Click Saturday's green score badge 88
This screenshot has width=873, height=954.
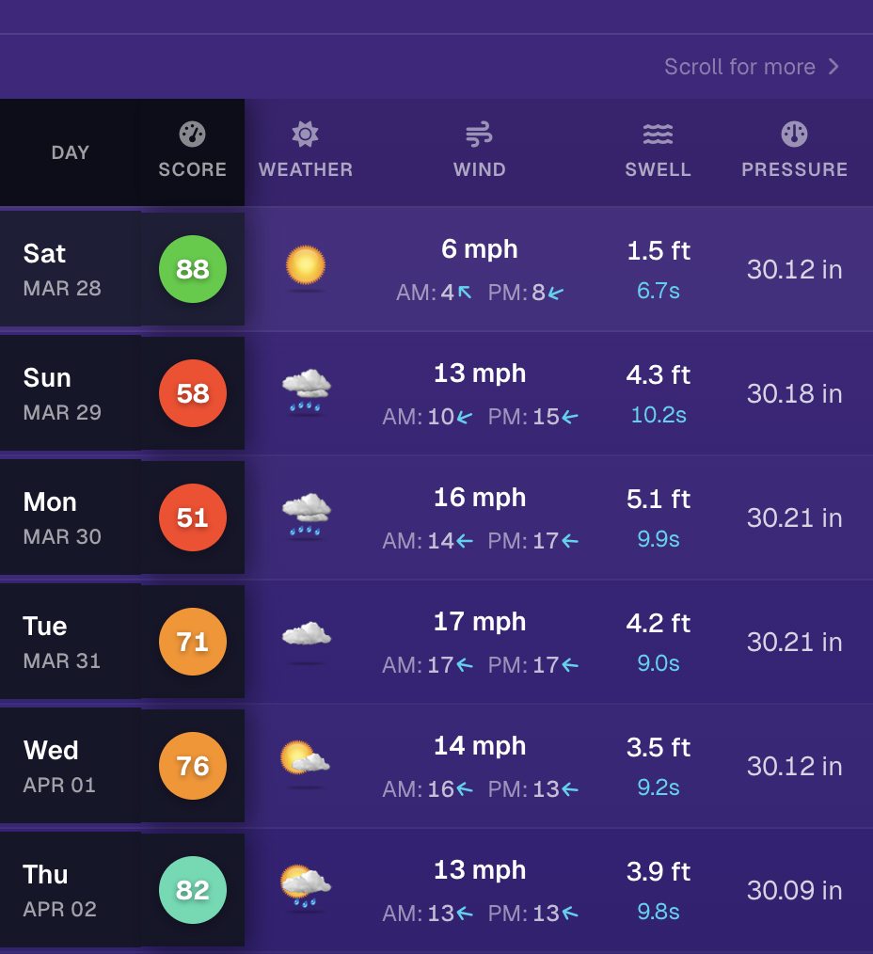coord(192,269)
